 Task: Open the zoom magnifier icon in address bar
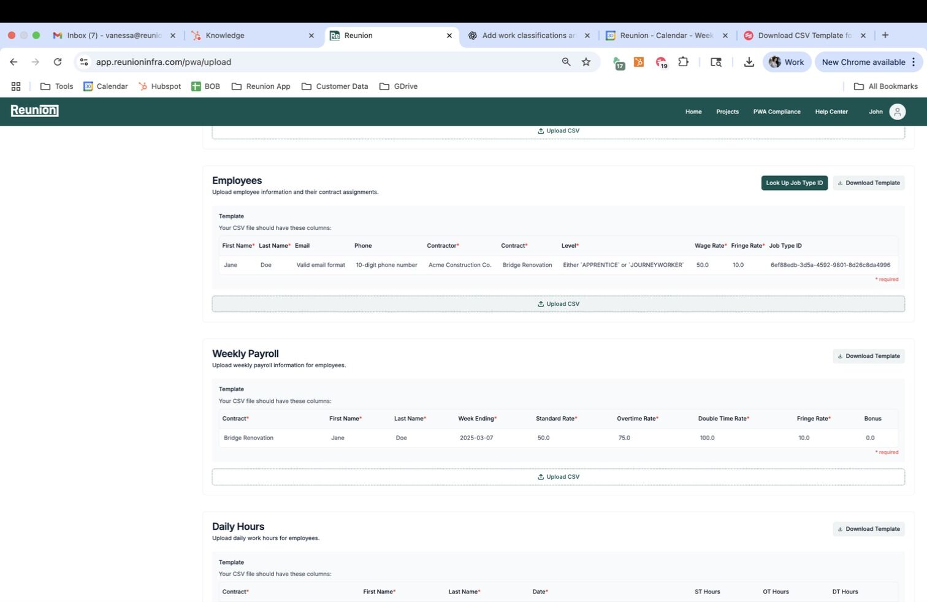566,62
